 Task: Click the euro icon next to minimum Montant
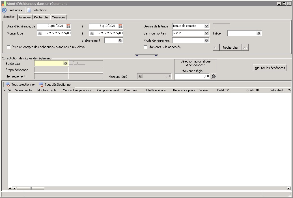[x=40, y=33]
